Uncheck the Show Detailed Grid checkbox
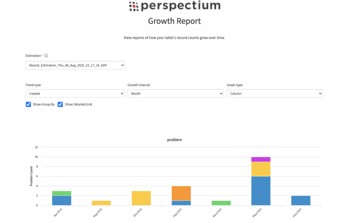The height and width of the screenshot is (223, 356). 60,104
